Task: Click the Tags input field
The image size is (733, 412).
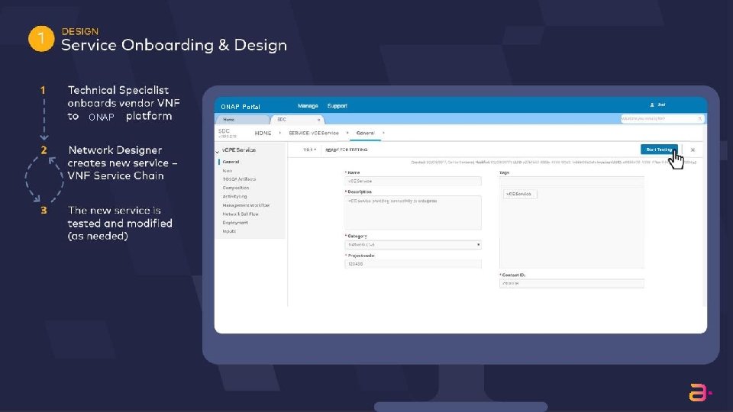Action: tap(572, 182)
